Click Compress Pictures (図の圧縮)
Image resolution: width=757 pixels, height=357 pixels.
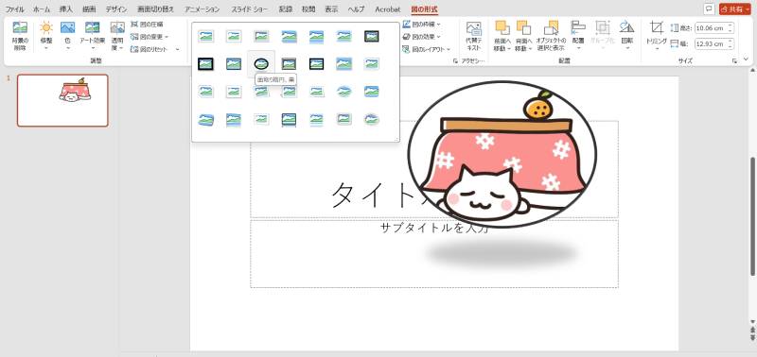coord(148,25)
